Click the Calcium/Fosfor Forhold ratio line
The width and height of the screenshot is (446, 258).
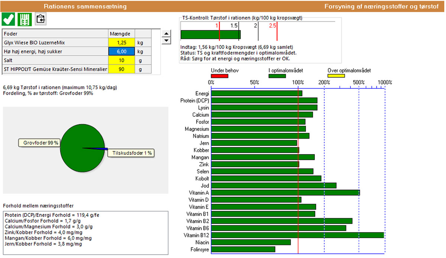pyautogui.click(x=43, y=221)
